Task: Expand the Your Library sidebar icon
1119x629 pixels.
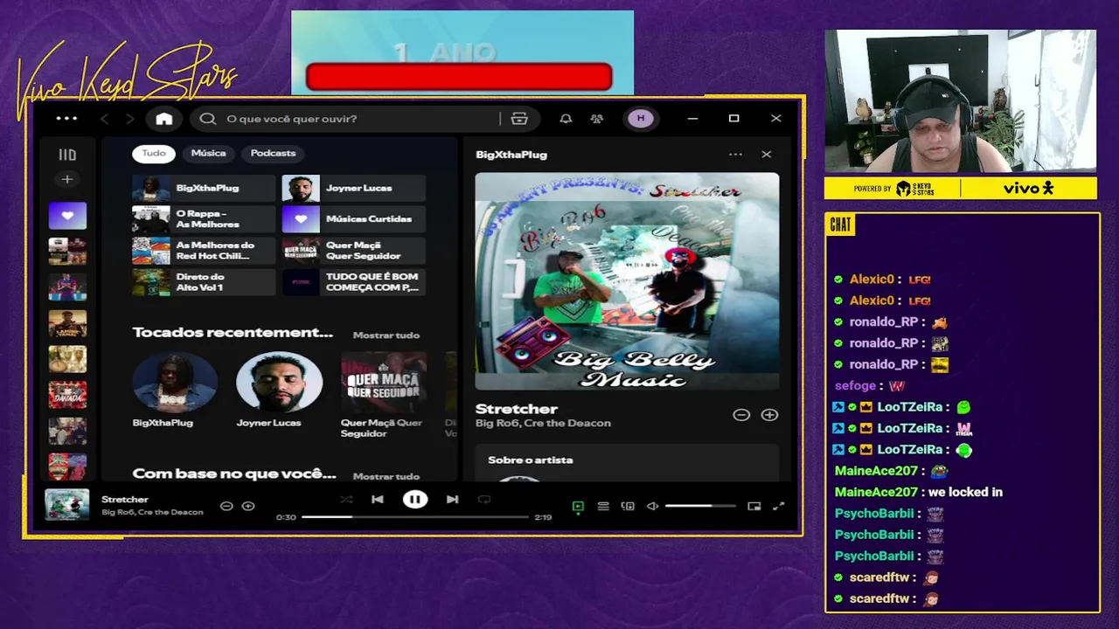Action: (67, 155)
